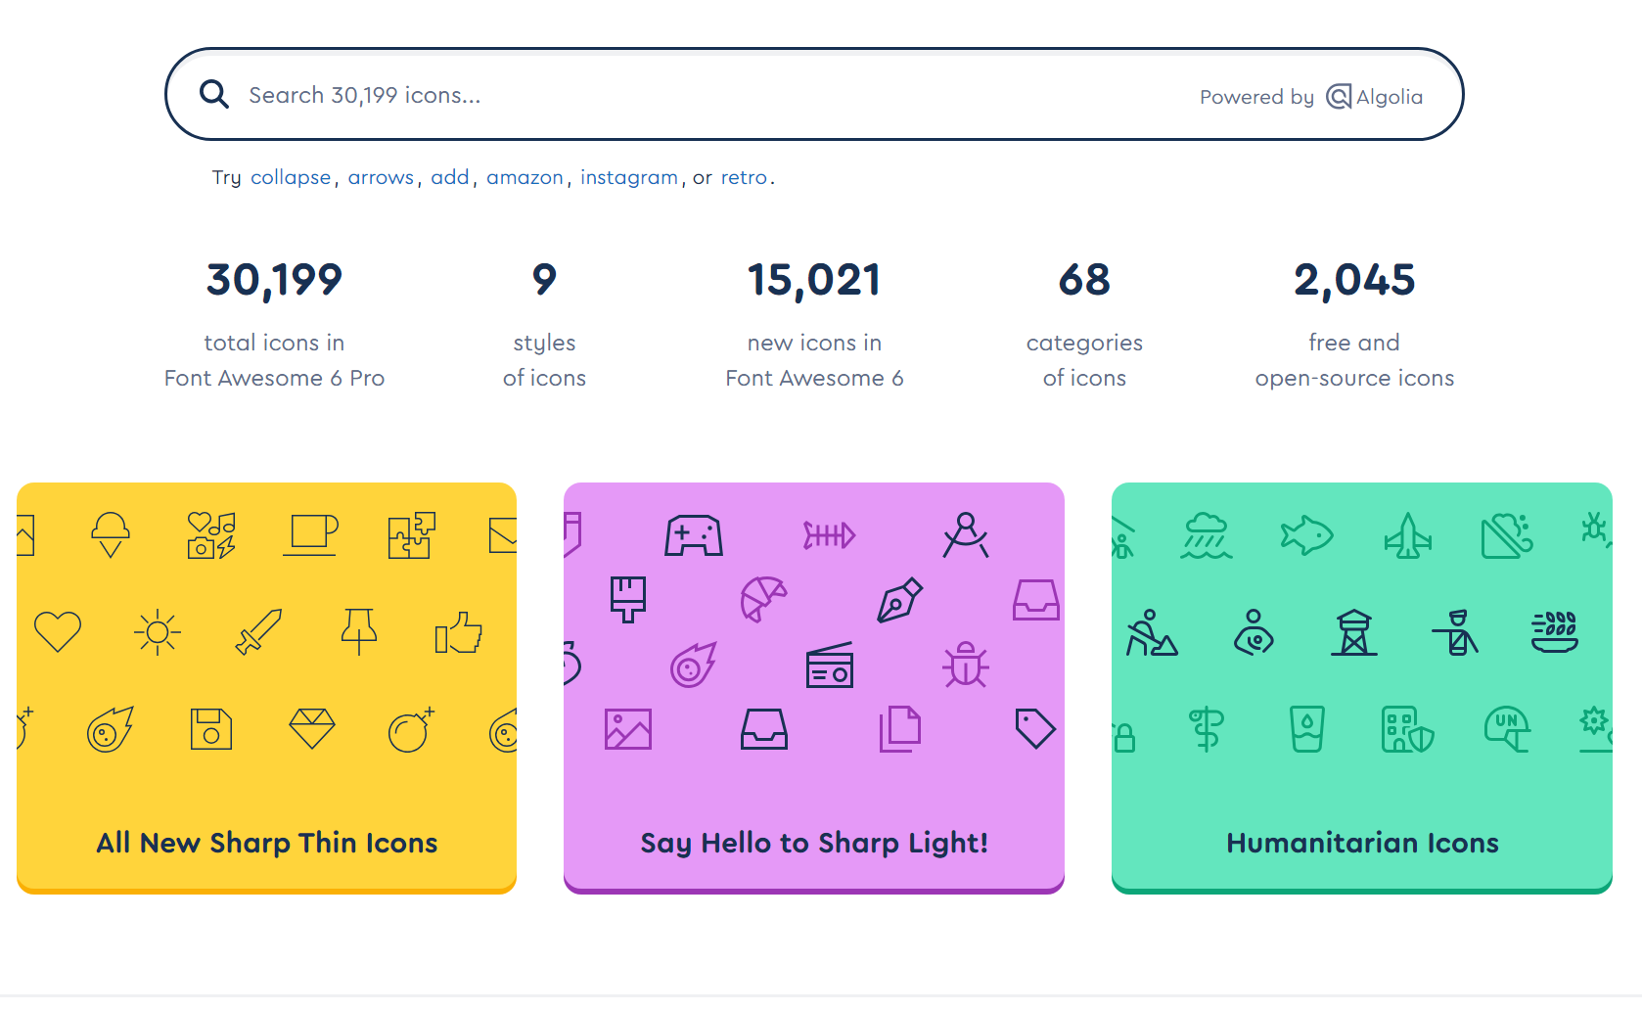This screenshot has width=1642, height=1011.
Task: Click the fighter jet icon
Action: click(x=1408, y=535)
